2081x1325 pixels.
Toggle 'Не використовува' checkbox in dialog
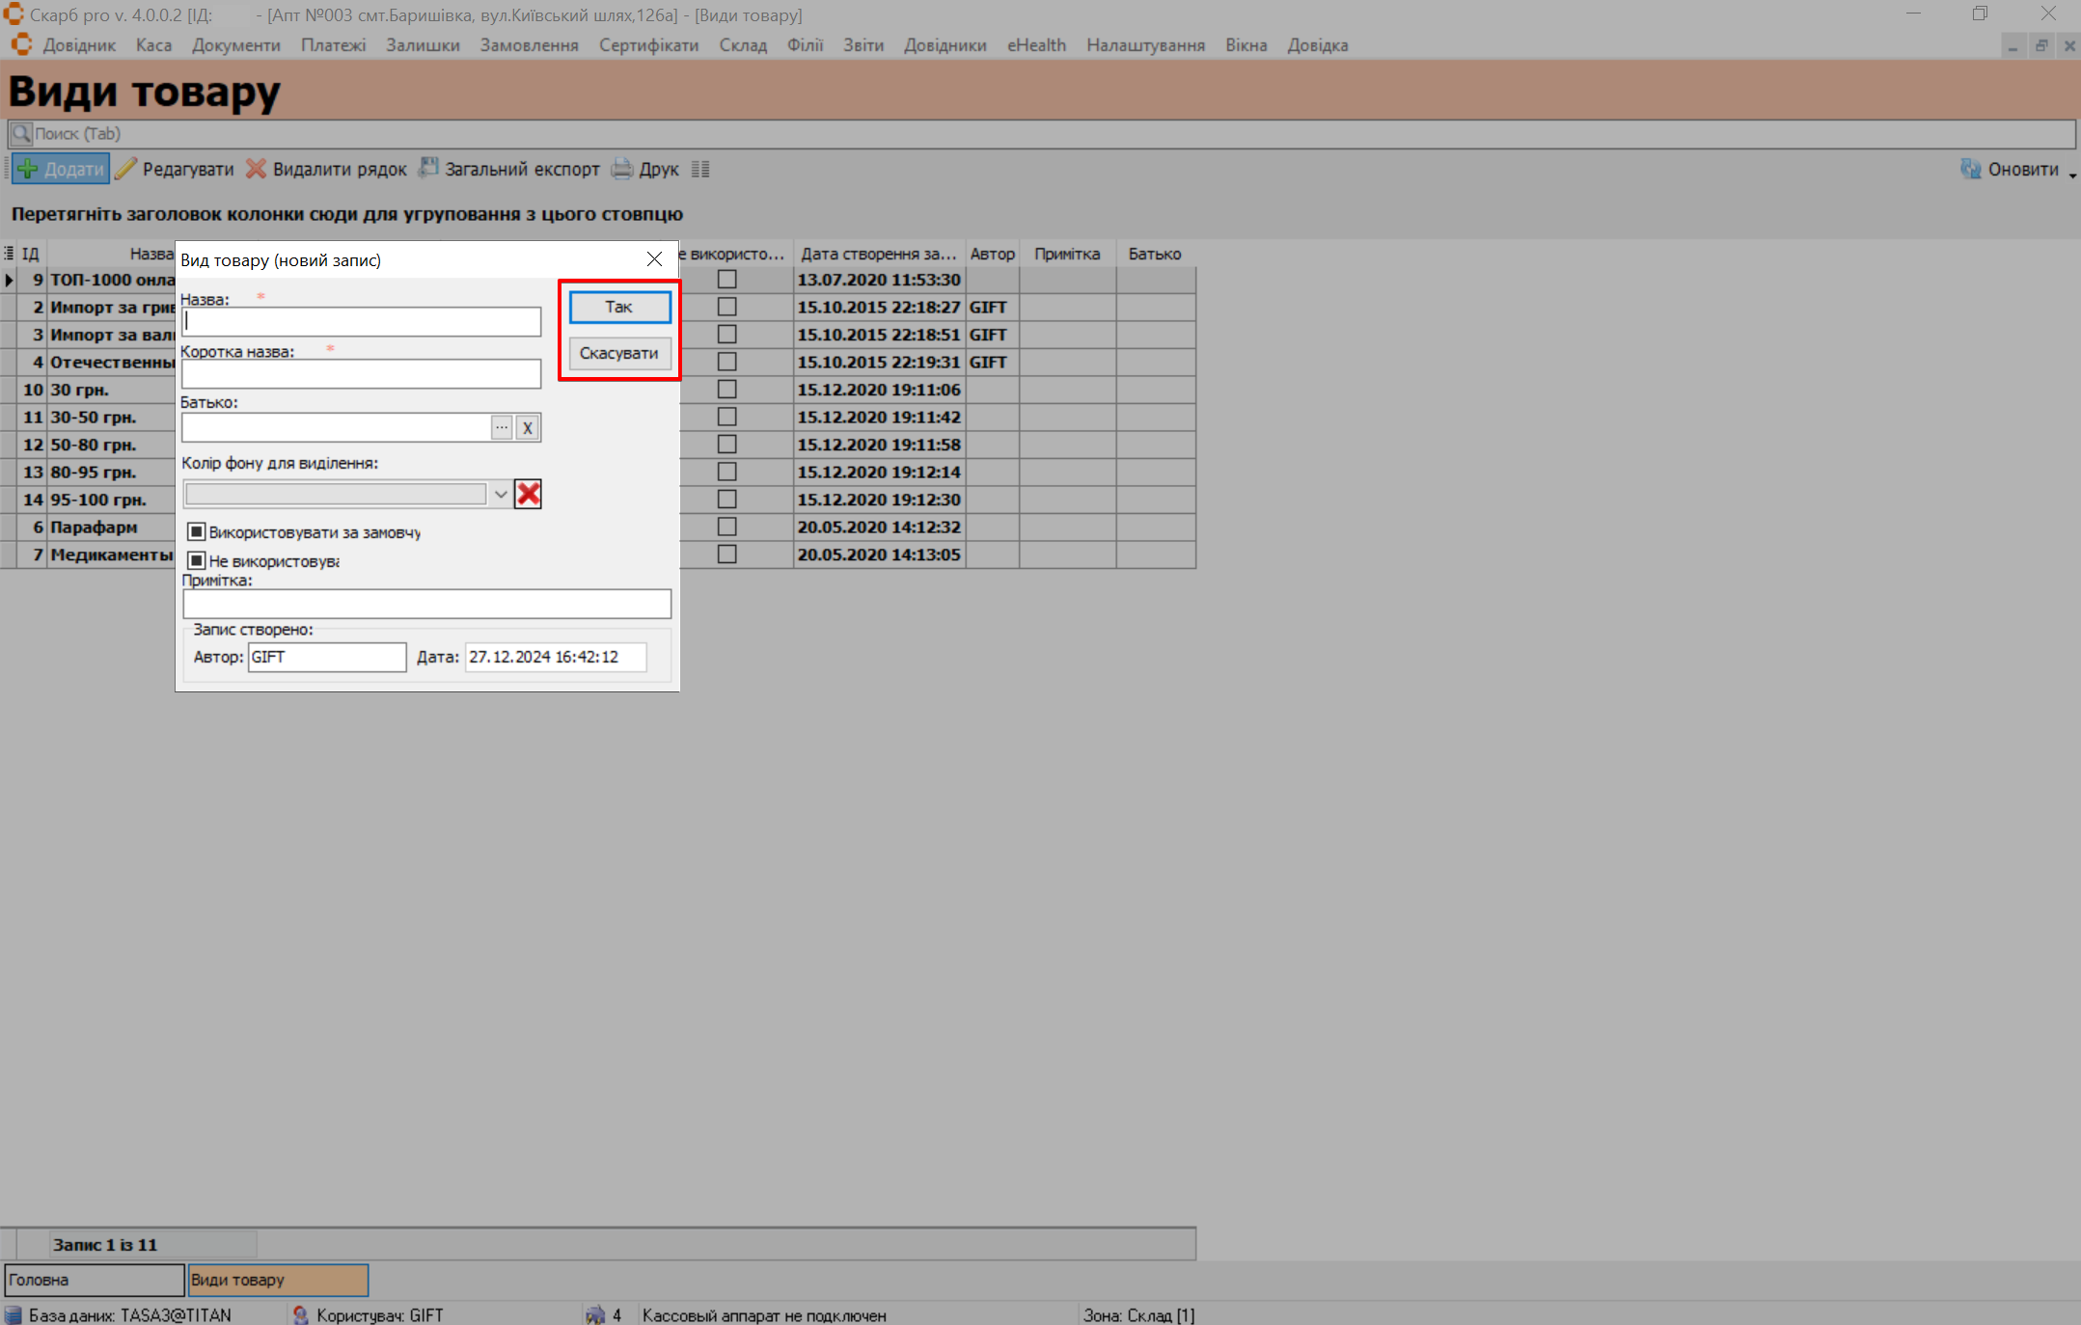197,560
